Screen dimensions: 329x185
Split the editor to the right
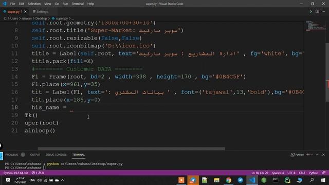(x=317, y=12)
